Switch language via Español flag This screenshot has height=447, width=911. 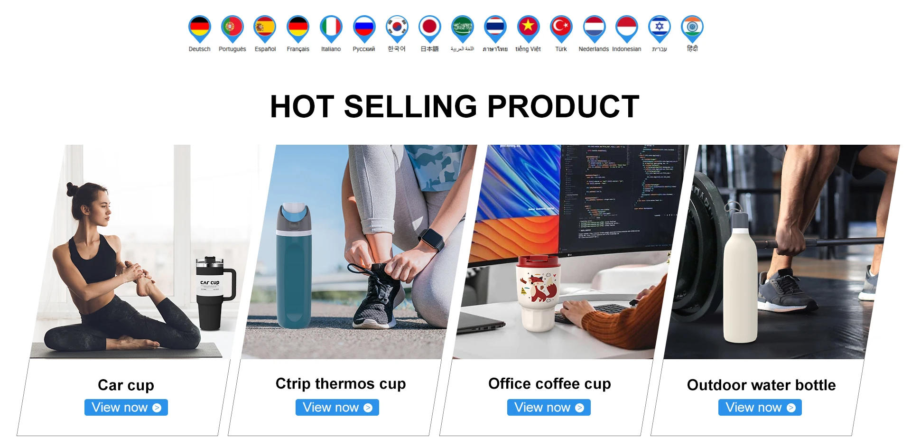tap(265, 28)
